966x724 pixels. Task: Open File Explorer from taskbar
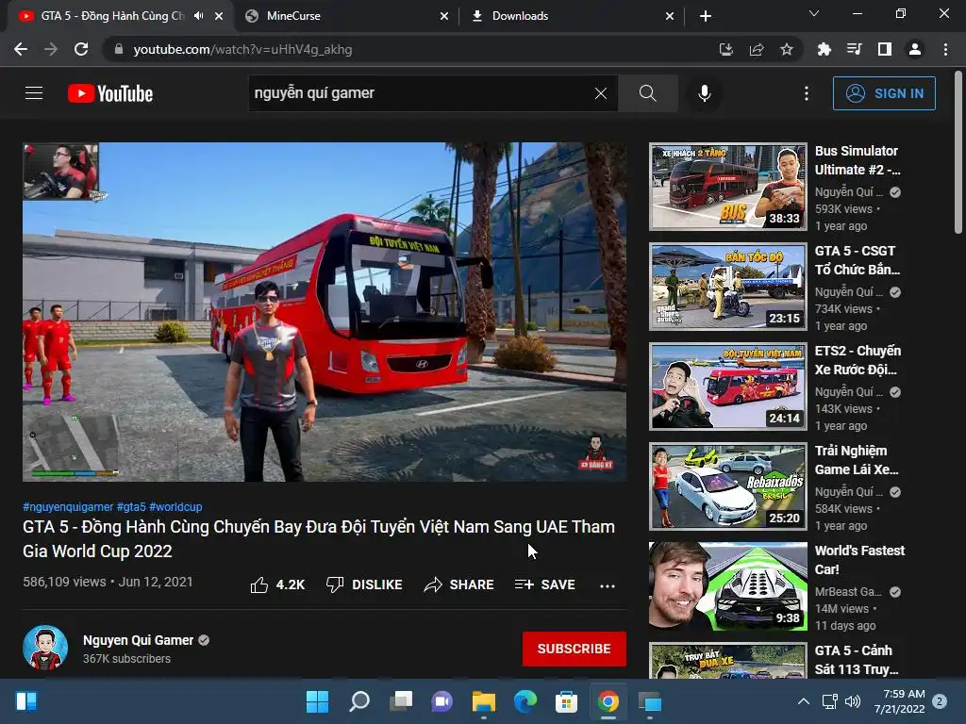(x=484, y=701)
